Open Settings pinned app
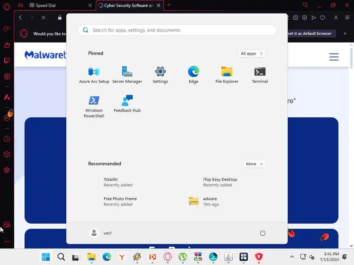The width and height of the screenshot is (354, 265). pyautogui.click(x=160, y=75)
